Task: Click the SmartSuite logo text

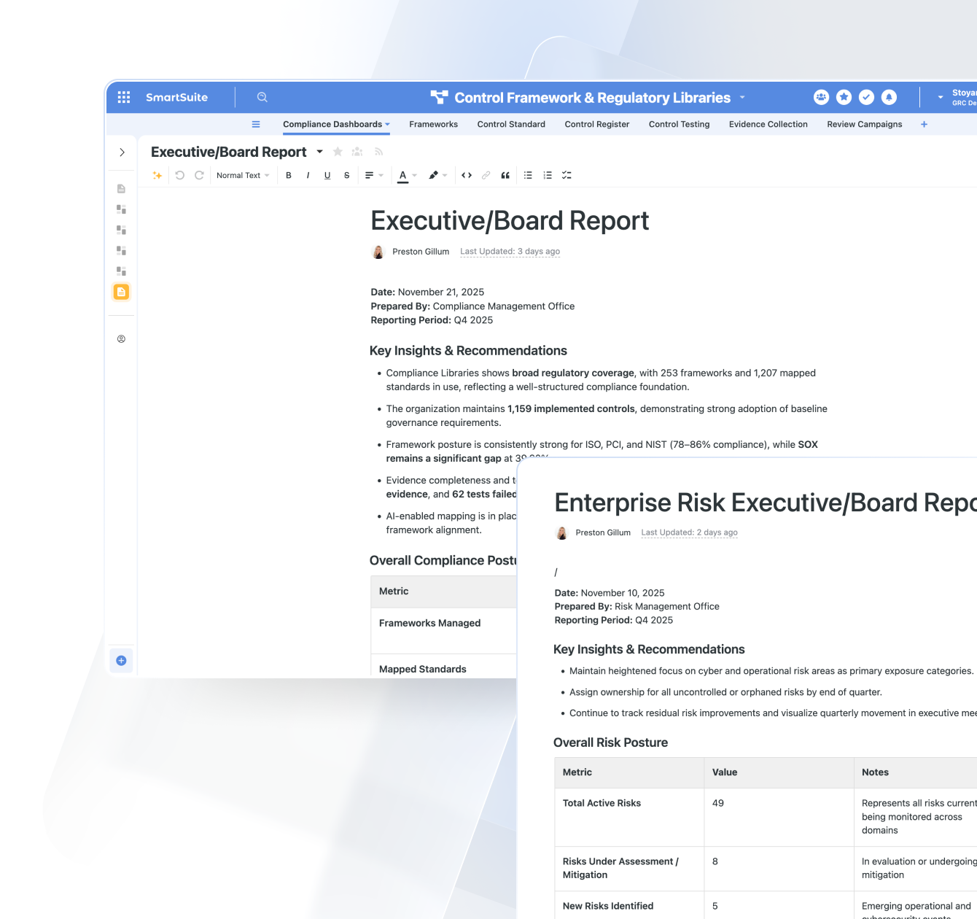Action: [176, 97]
